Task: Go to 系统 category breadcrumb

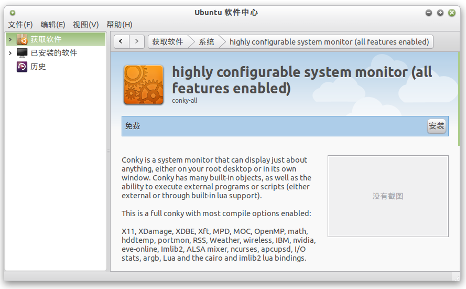Action: pos(206,41)
